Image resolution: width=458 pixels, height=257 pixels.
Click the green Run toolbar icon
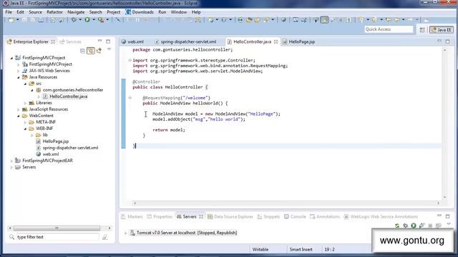(87, 20)
